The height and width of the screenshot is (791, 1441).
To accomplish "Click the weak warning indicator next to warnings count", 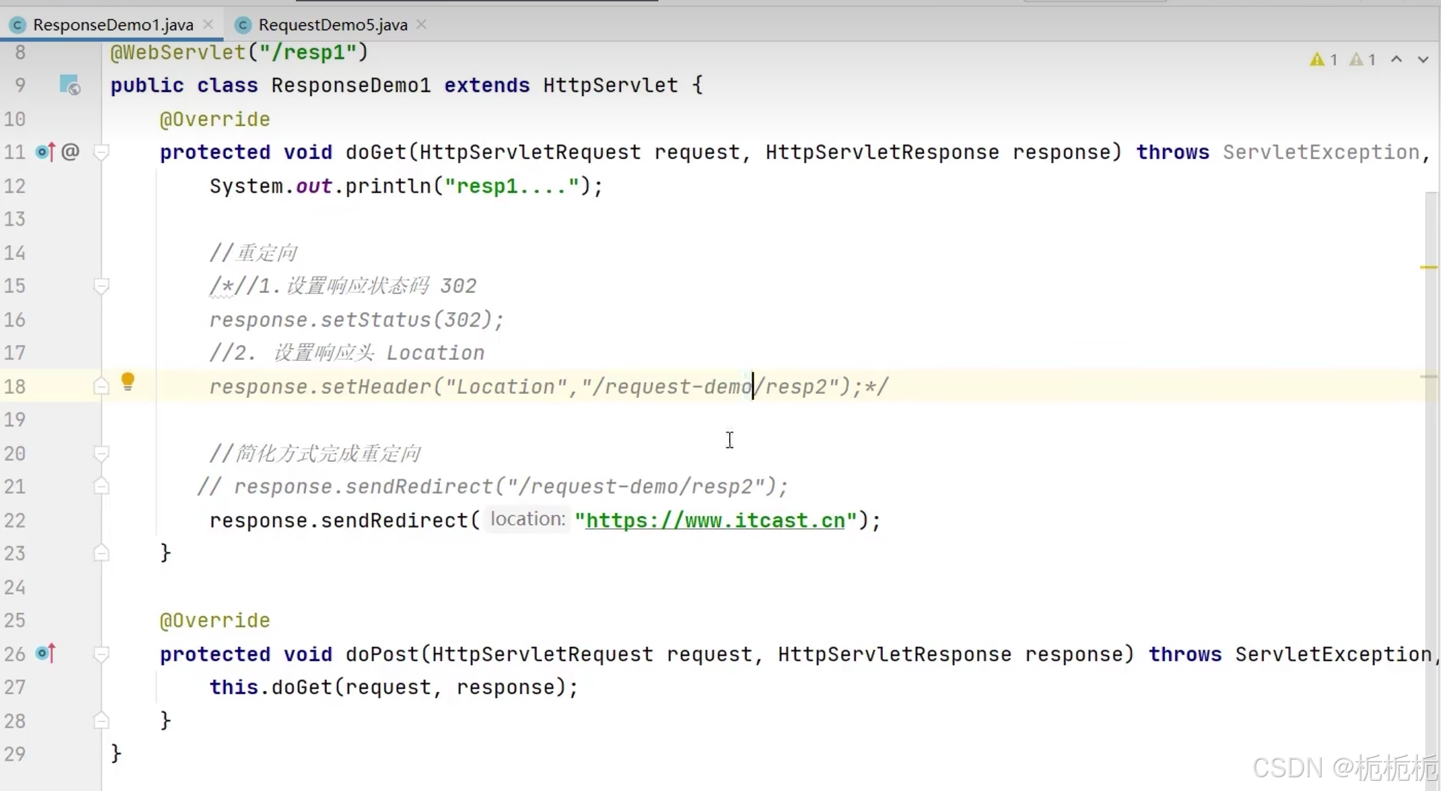I will click(1357, 58).
